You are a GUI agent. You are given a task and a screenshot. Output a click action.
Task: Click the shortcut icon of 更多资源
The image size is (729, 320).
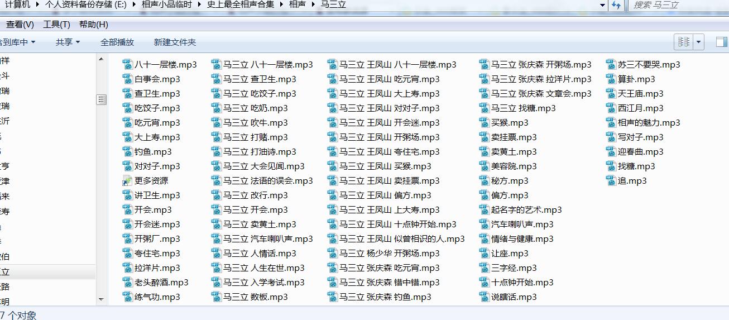(x=127, y=180)
